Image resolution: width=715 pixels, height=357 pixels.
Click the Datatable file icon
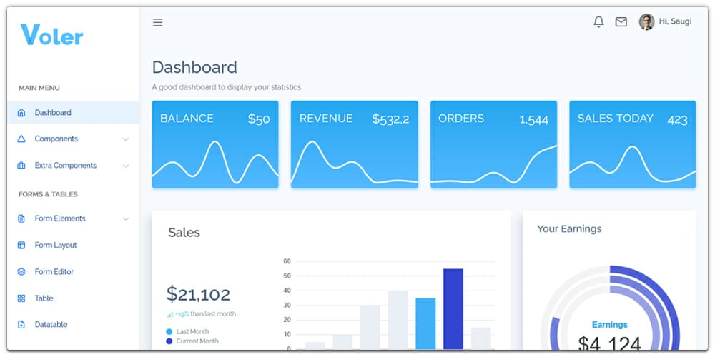(21, 325)
